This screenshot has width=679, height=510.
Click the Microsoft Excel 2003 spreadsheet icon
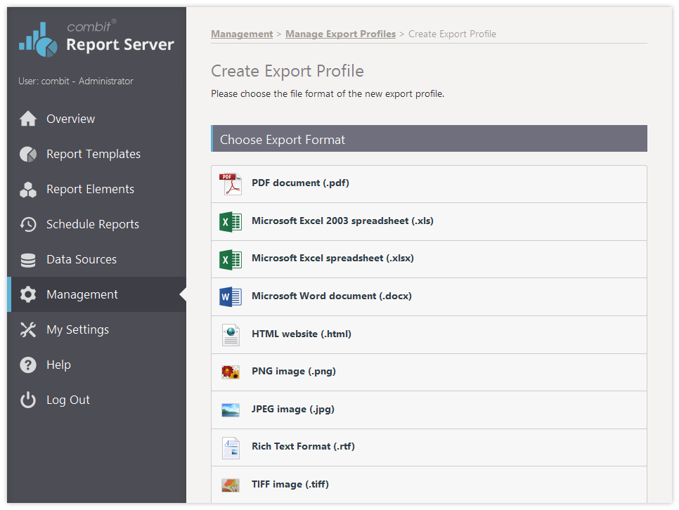pyautogui.click(x=230, y=221)
